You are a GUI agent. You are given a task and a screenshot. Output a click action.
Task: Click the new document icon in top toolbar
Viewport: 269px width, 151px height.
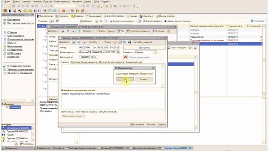tap(5, 6)
